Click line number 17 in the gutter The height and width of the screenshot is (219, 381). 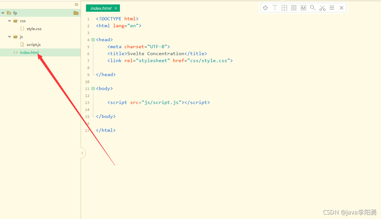(88, 131)
